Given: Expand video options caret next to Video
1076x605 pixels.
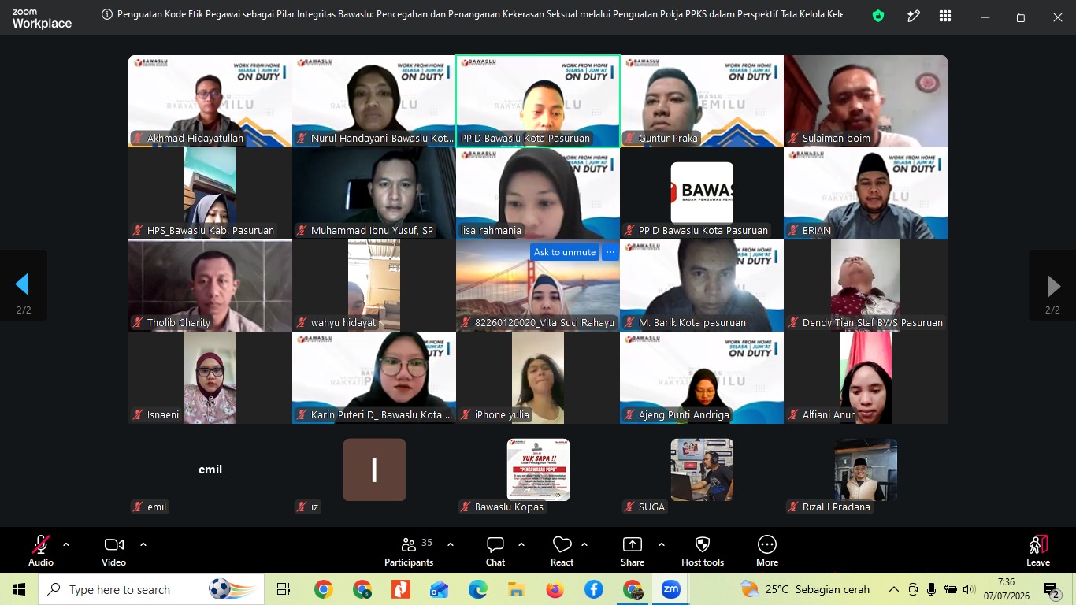Looking at the screenshot, I should tap(143, 544).
